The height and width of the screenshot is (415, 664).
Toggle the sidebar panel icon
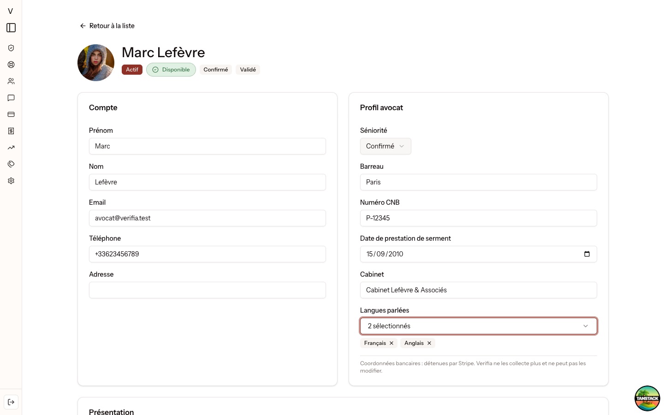click(x=11, y=28)
